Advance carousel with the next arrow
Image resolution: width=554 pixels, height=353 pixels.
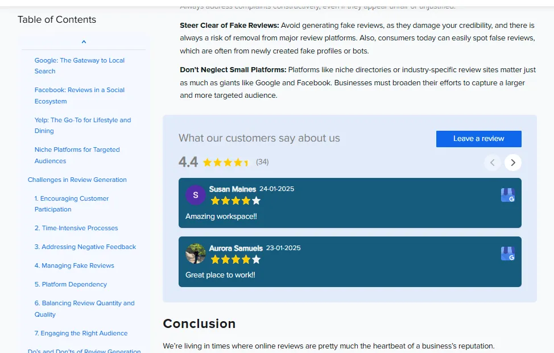(x=512, y=163)
